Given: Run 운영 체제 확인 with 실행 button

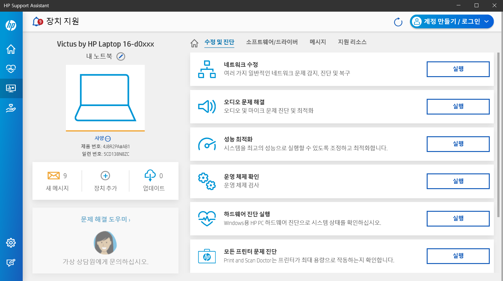Looking at the screenshot, I should click(x=458, y=181).
